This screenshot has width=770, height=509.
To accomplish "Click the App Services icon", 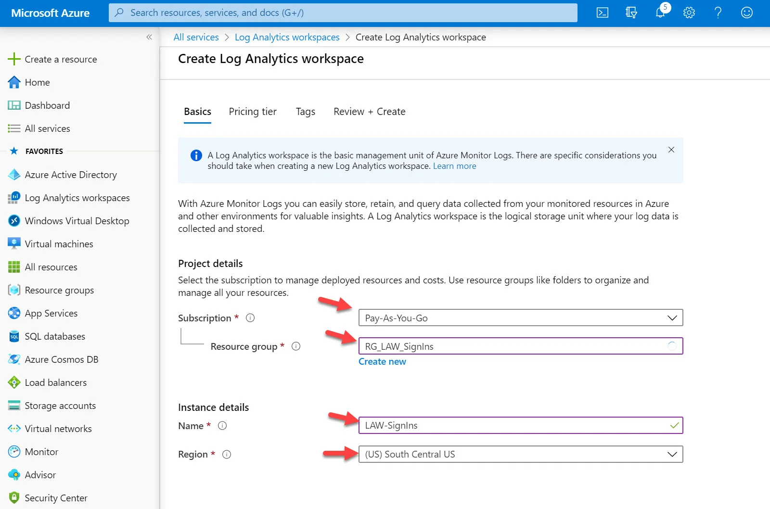I will click(14, 313).
